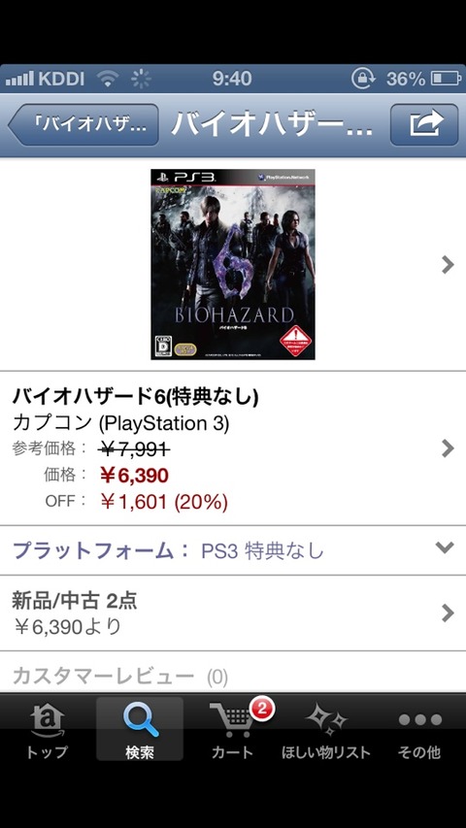Expand the プラットフォーム dropdown arrow

tap(445, 547)
